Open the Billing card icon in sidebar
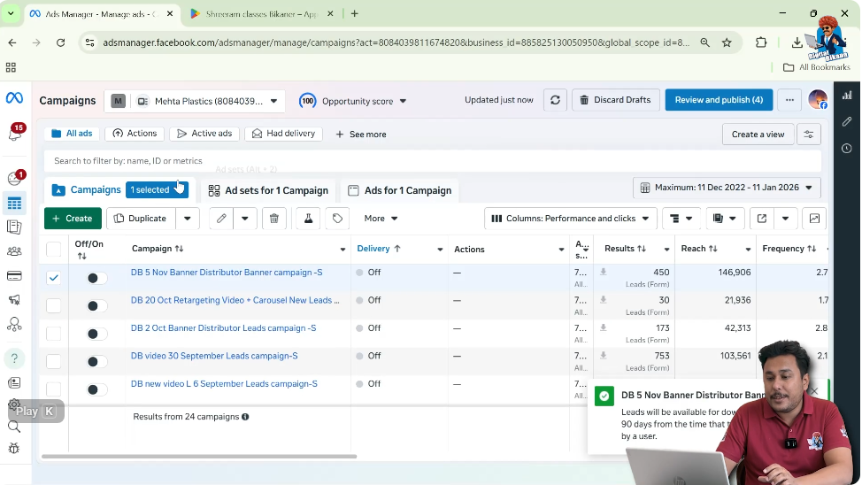The image size is (862, 485). (14, 275)
